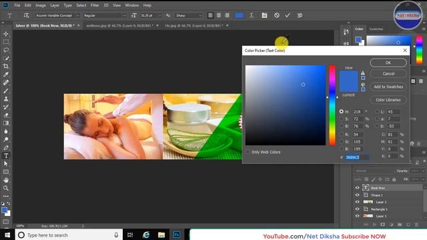The image size is (427, 240).
Task: Delete layer trash icon
Action: point(416,225)
